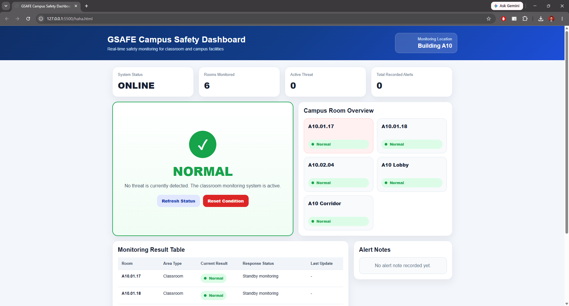Image resolution: width=569 pixels, height=306 pixels.
Task: Click the Ask Gemini button
Action: (507, 6)
